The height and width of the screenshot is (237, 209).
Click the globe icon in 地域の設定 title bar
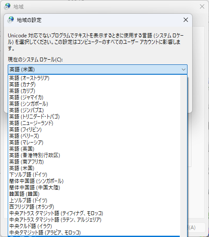(11, 20)
